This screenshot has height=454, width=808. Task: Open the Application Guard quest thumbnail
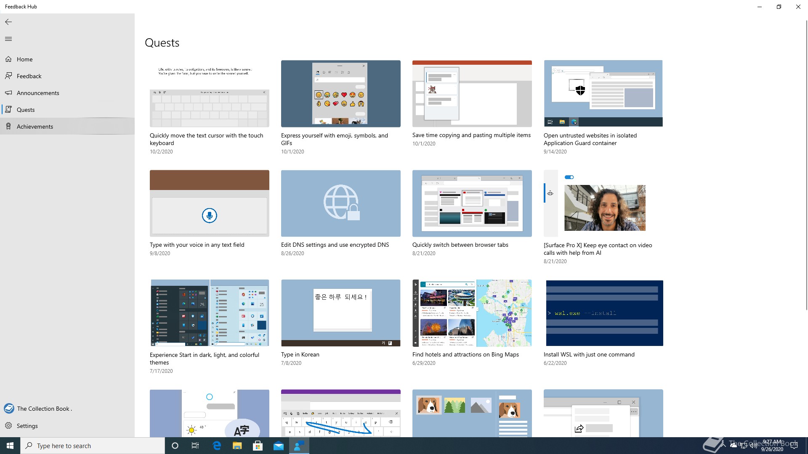pos(603,93)
